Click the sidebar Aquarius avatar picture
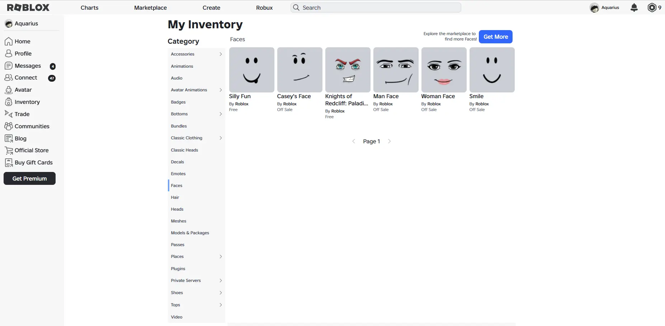The image size is (665, 326). point(9,24)
